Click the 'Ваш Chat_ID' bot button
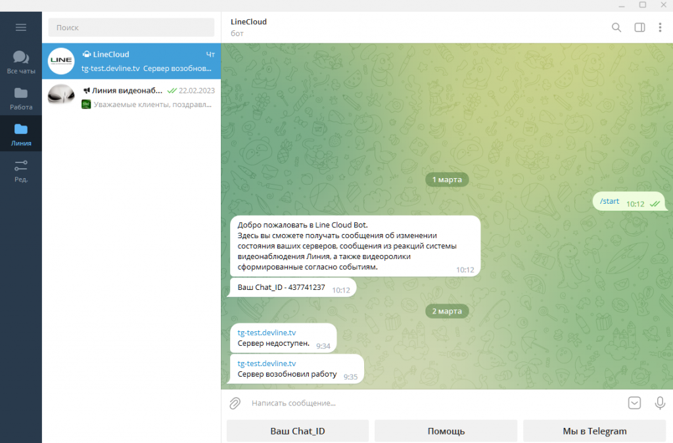The width and height of the screenshot is (673, 443). tap(298, 431)
